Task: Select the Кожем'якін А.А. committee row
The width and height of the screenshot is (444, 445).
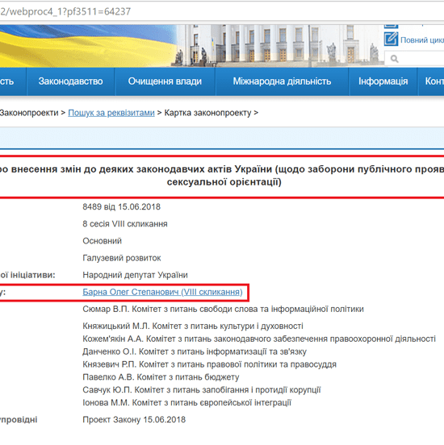Action: pos(259,339)
